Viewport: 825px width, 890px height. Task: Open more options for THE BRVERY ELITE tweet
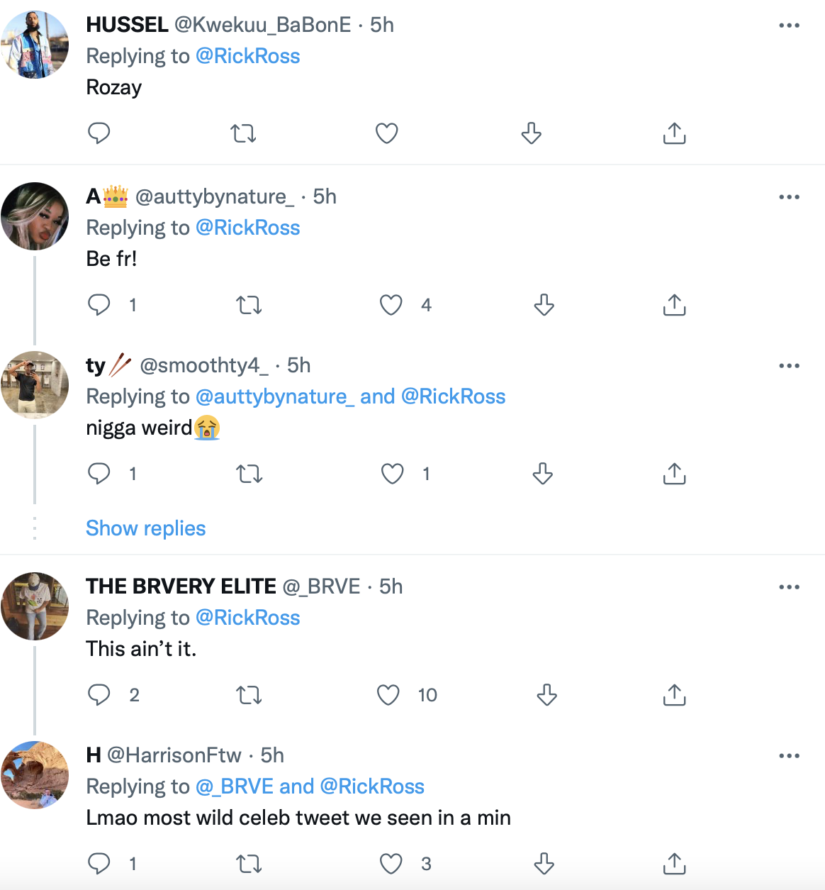pyautogui.click(x=789, y=587)
